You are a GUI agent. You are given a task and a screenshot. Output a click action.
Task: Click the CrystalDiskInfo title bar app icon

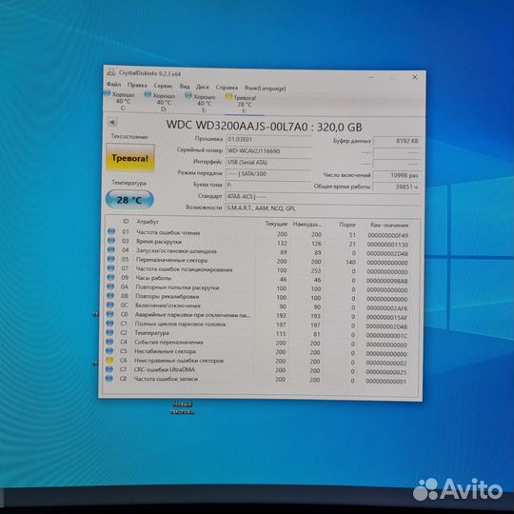point(111,72)
